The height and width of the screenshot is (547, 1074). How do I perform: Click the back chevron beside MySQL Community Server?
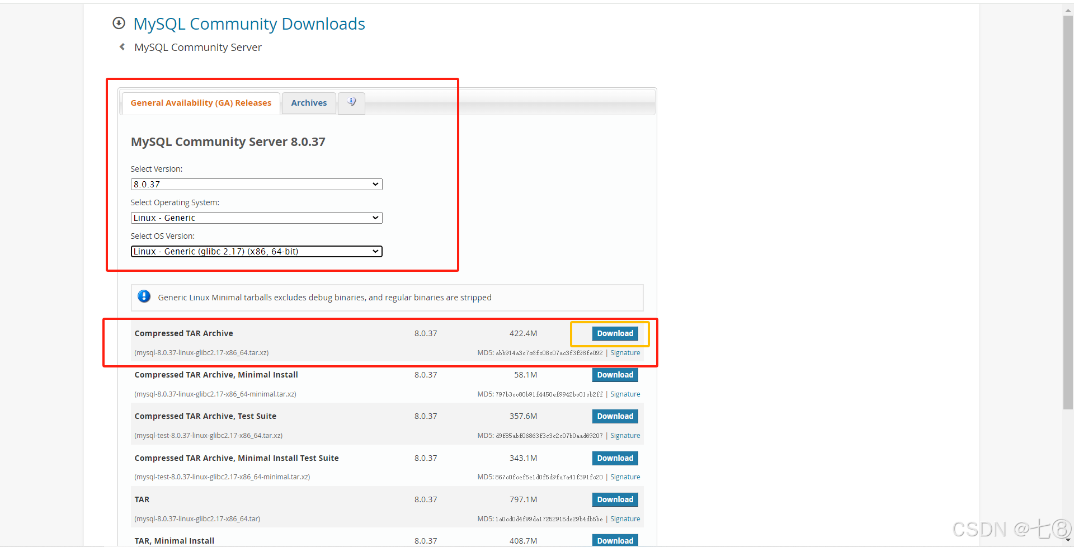tap(122, 47)
